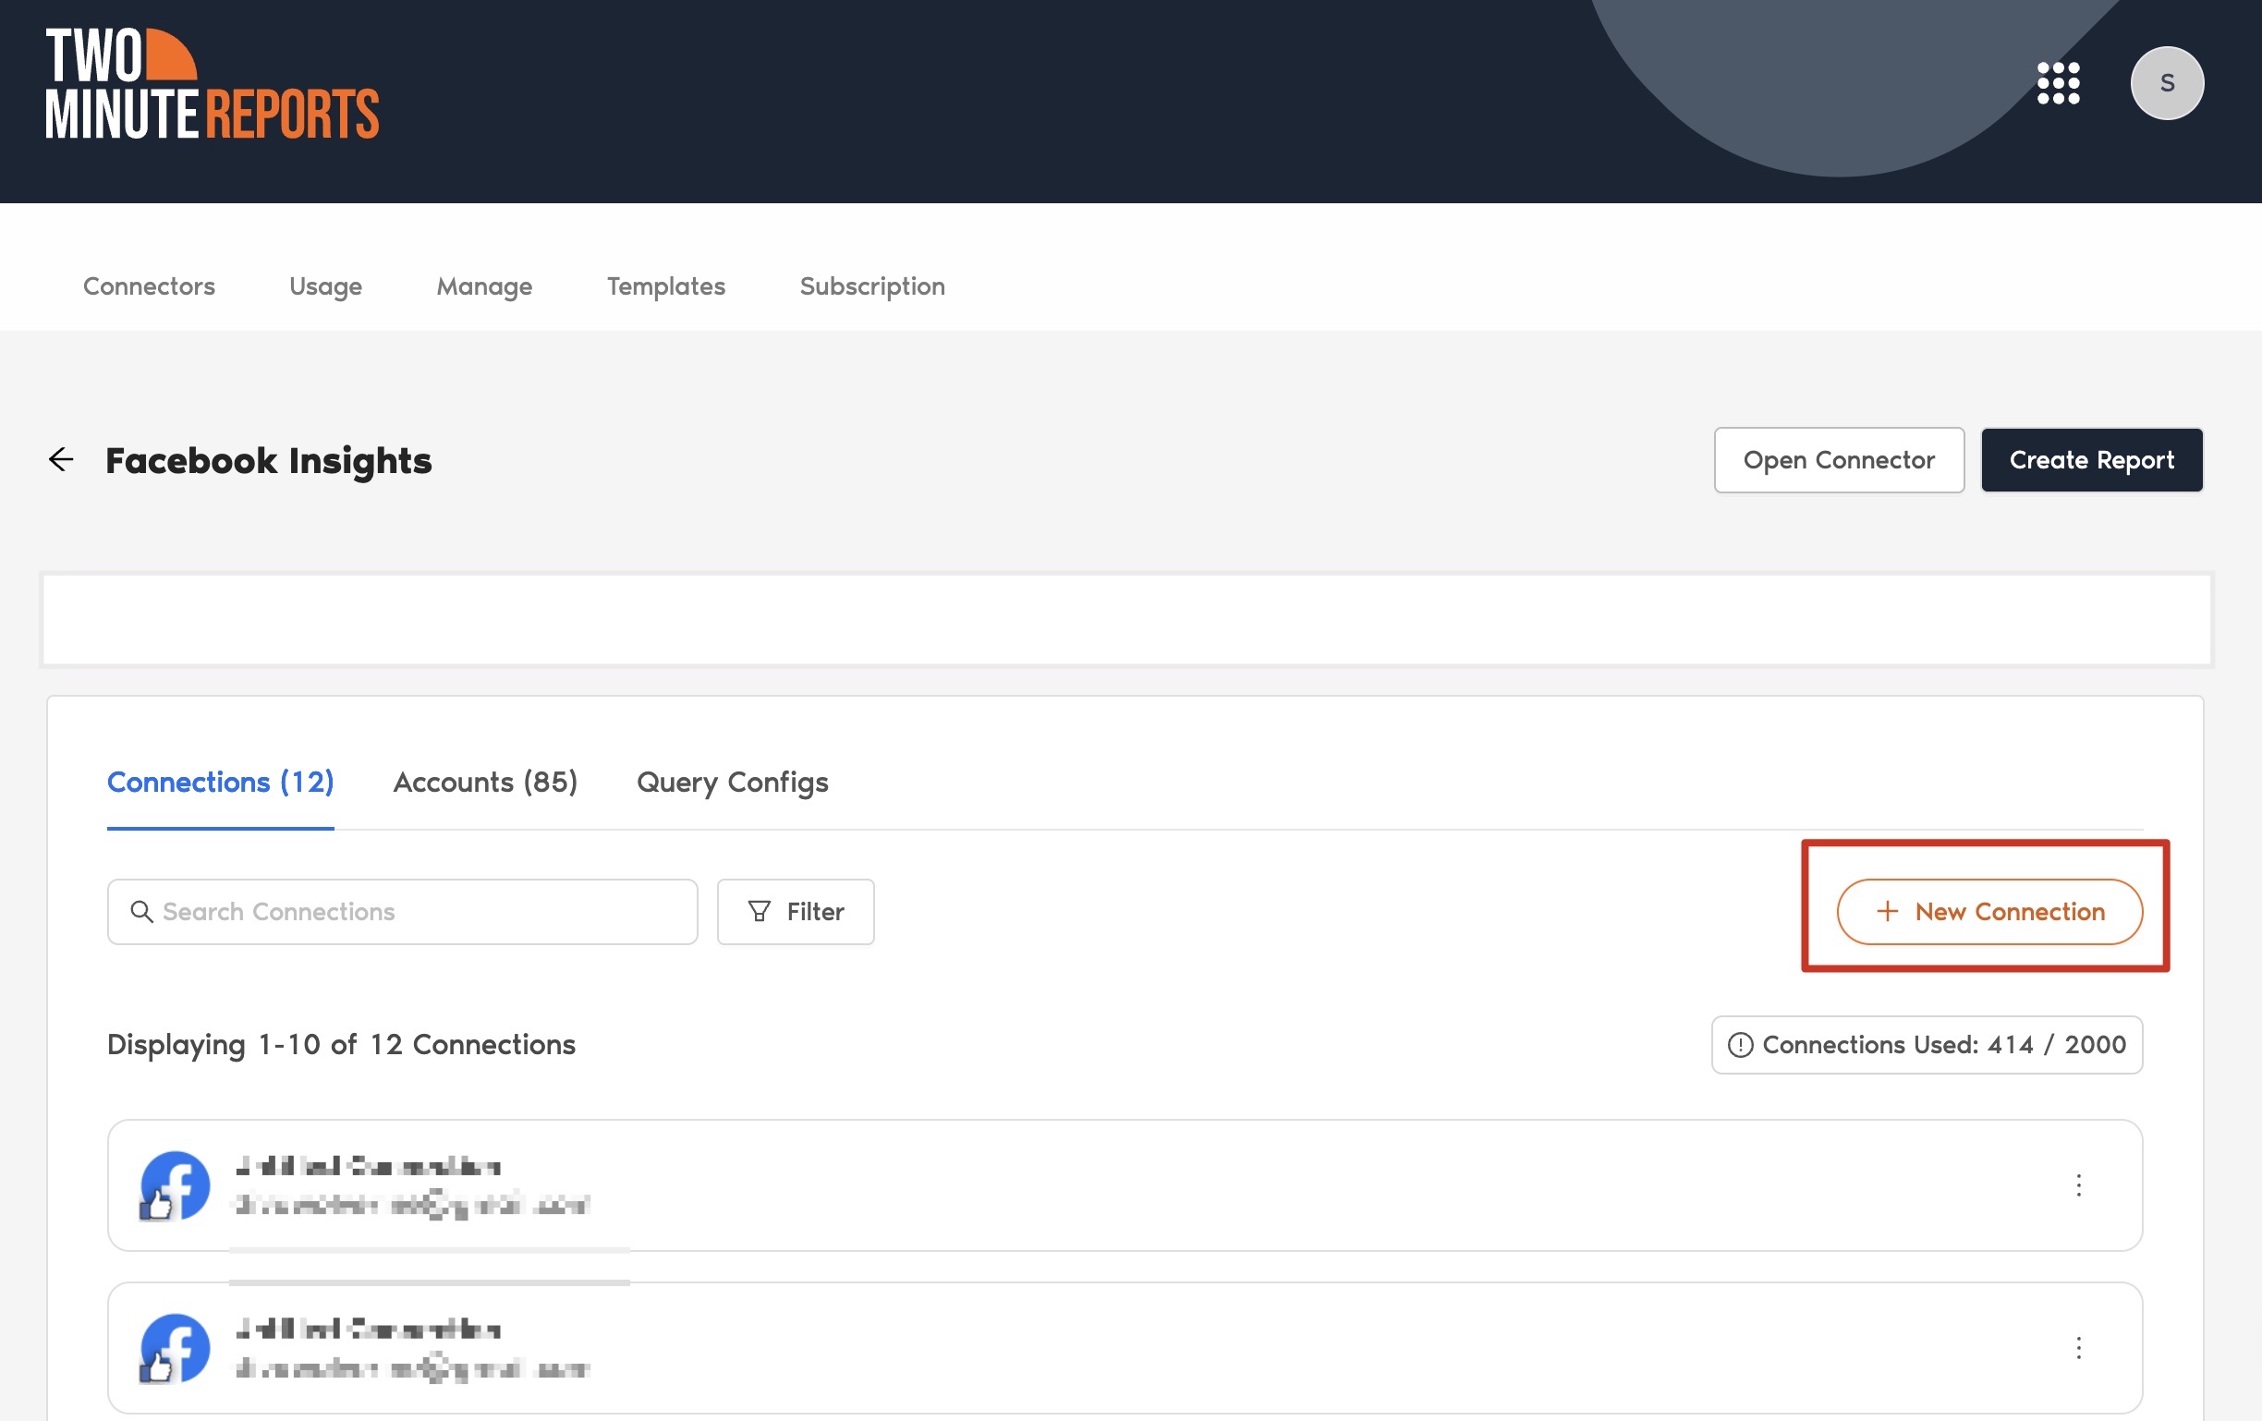Click the Create Report button
The image size is (2262, 1421).
(x=2092, y=460)
